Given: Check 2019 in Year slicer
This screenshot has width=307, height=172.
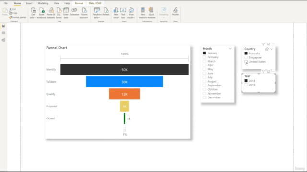Looking at the screenshot, I should point(246,85).
